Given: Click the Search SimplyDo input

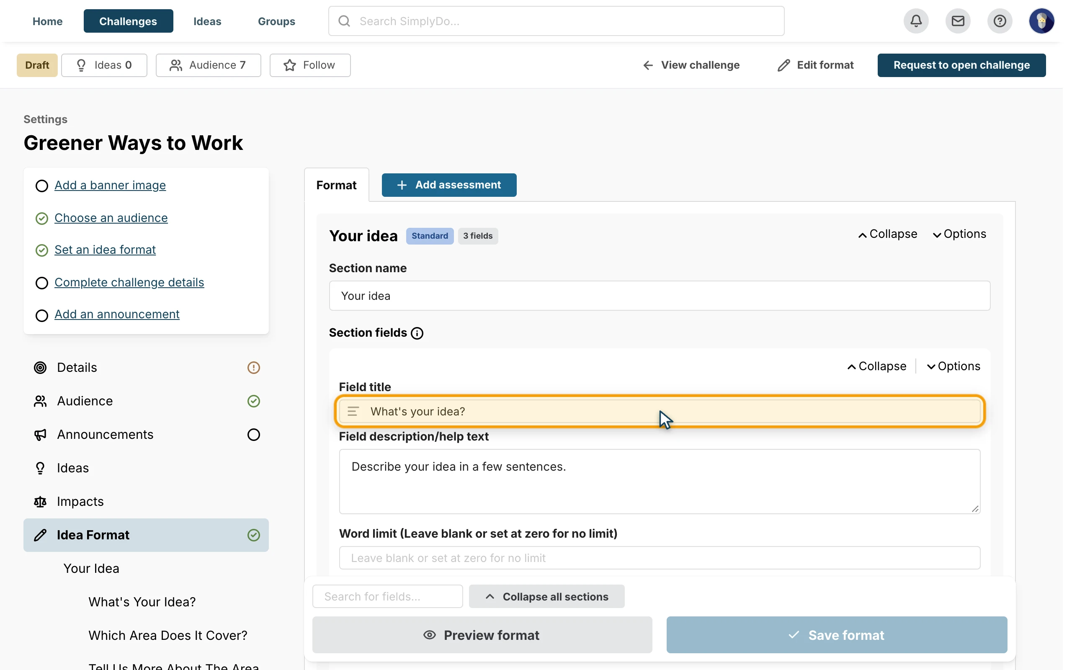Looking at the screenshot, I should point(557,21).
